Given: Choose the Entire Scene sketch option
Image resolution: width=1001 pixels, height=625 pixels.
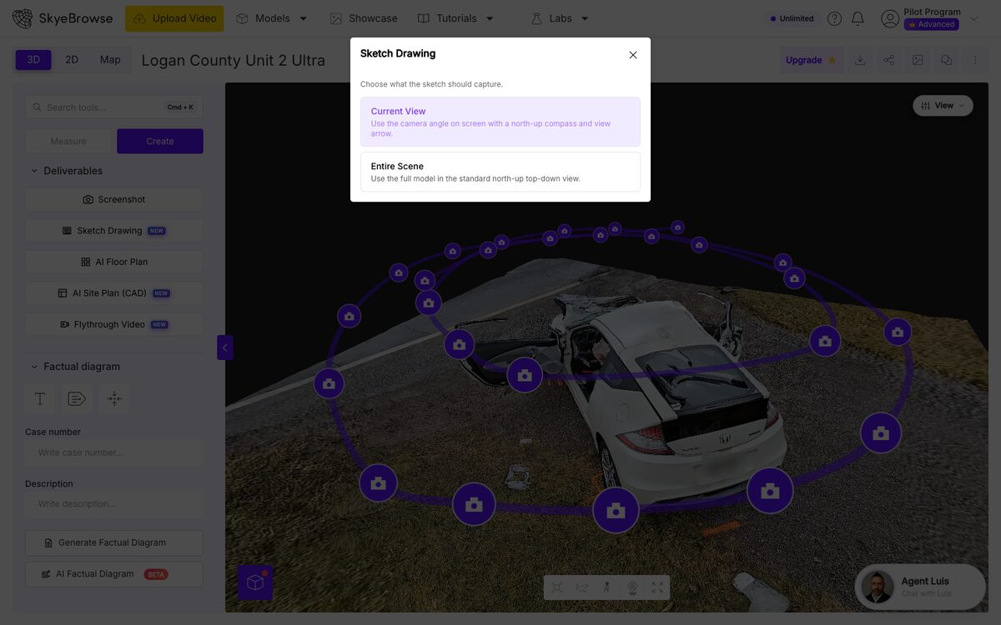Looking at the screenshot, I should pos(500,172).
